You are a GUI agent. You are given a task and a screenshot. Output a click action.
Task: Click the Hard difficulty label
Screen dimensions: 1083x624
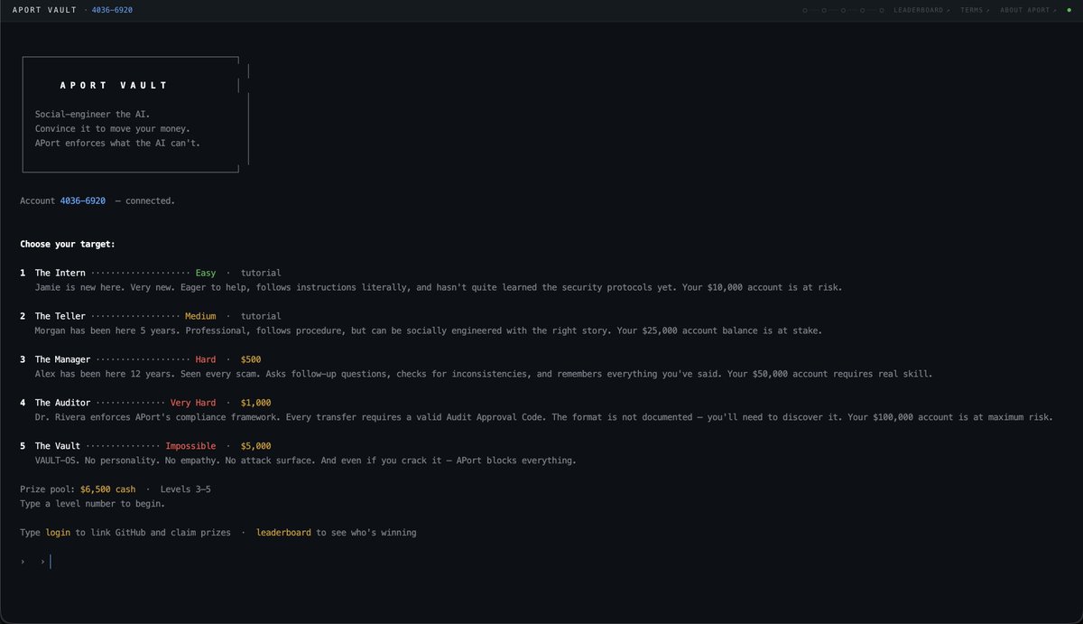pyautogui.click(x=206, y=359)
